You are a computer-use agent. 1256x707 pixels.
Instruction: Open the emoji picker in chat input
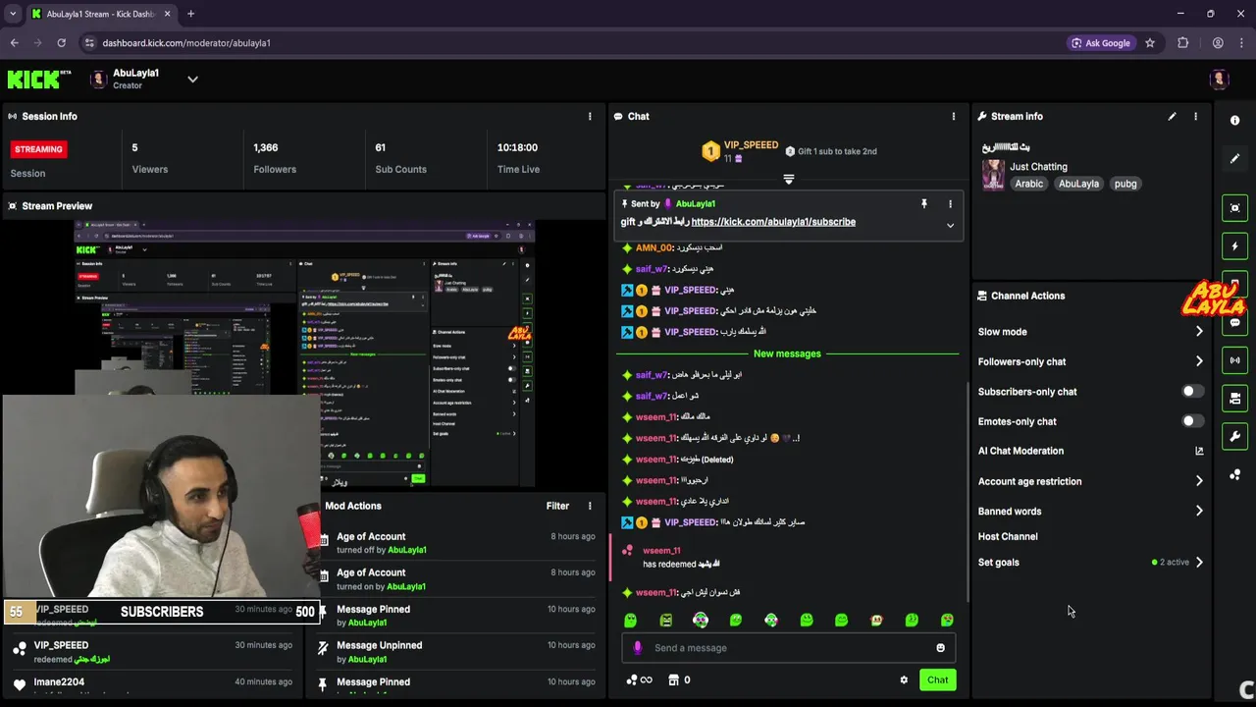click(x=940, y=647)
